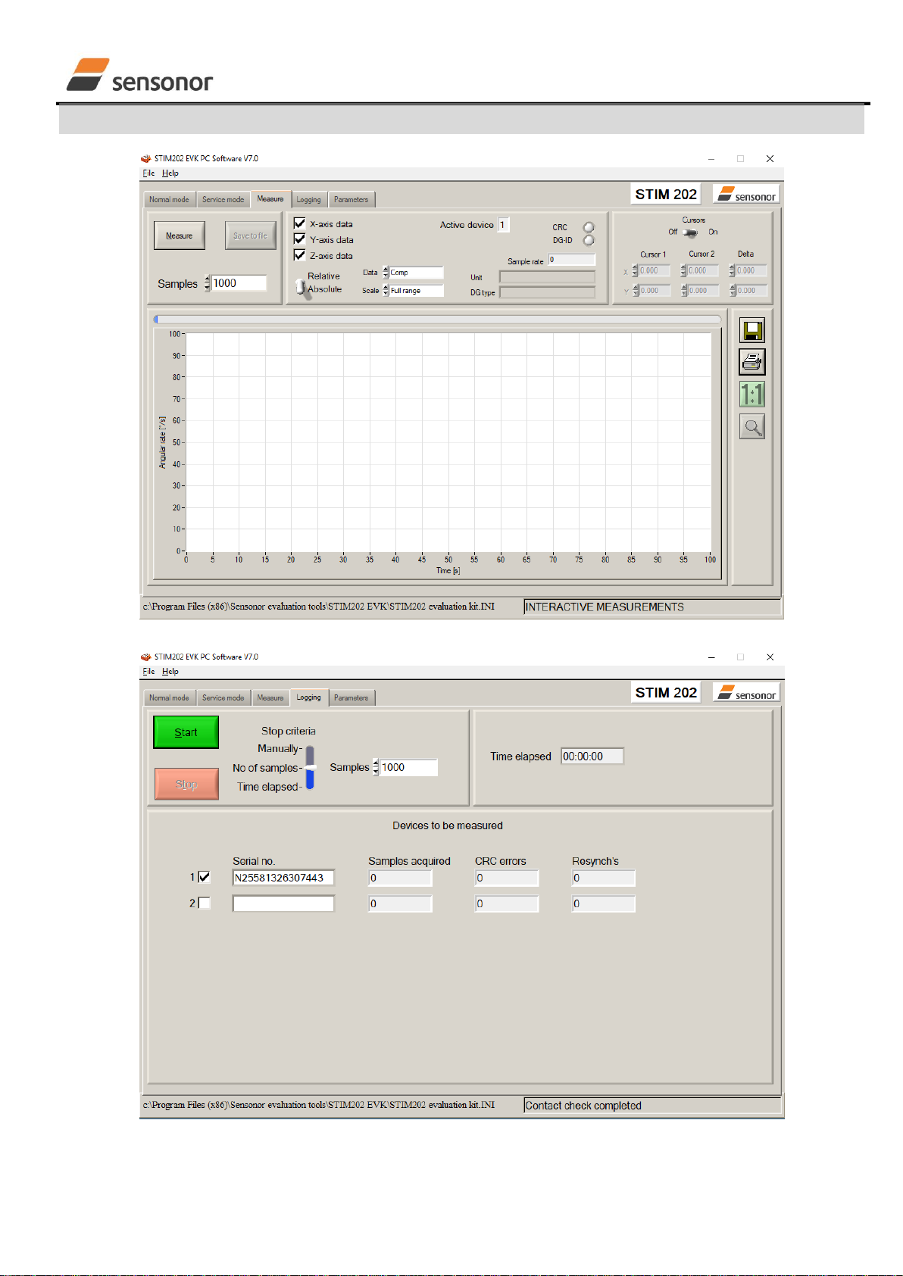Click the Time elapsed field

point(592,757)
